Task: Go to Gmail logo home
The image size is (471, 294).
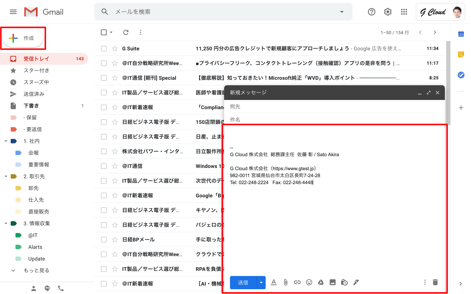Action: coord(44,12)
